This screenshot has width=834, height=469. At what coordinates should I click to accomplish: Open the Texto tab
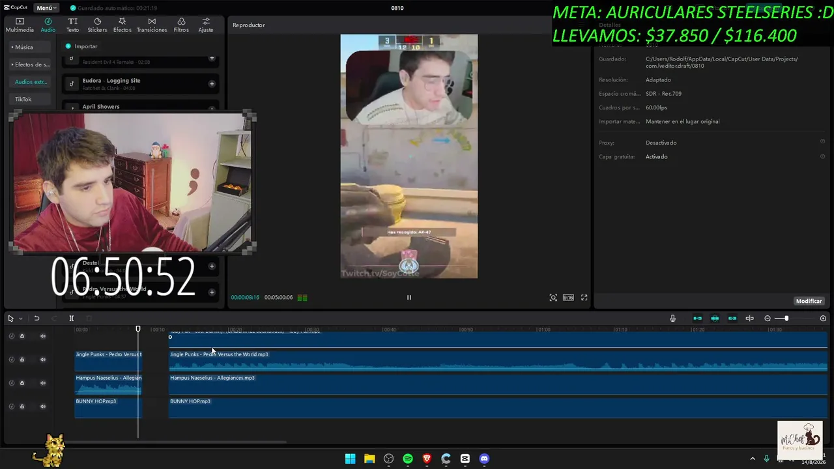(72, 25)
